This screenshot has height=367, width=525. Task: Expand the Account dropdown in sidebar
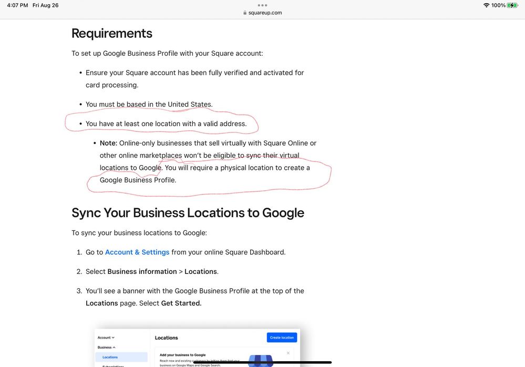106,338
